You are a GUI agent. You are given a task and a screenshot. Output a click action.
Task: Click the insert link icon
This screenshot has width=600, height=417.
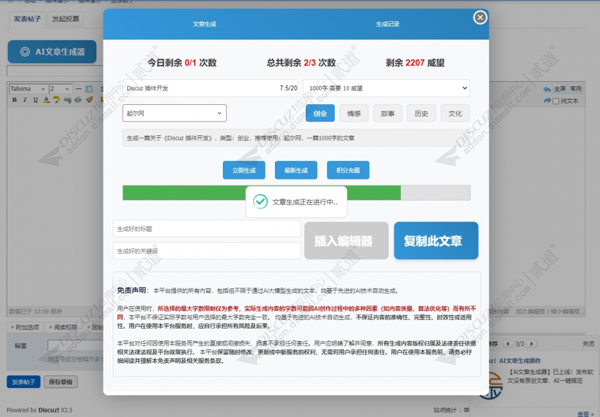pyautogui.click(x=68, y=100)
